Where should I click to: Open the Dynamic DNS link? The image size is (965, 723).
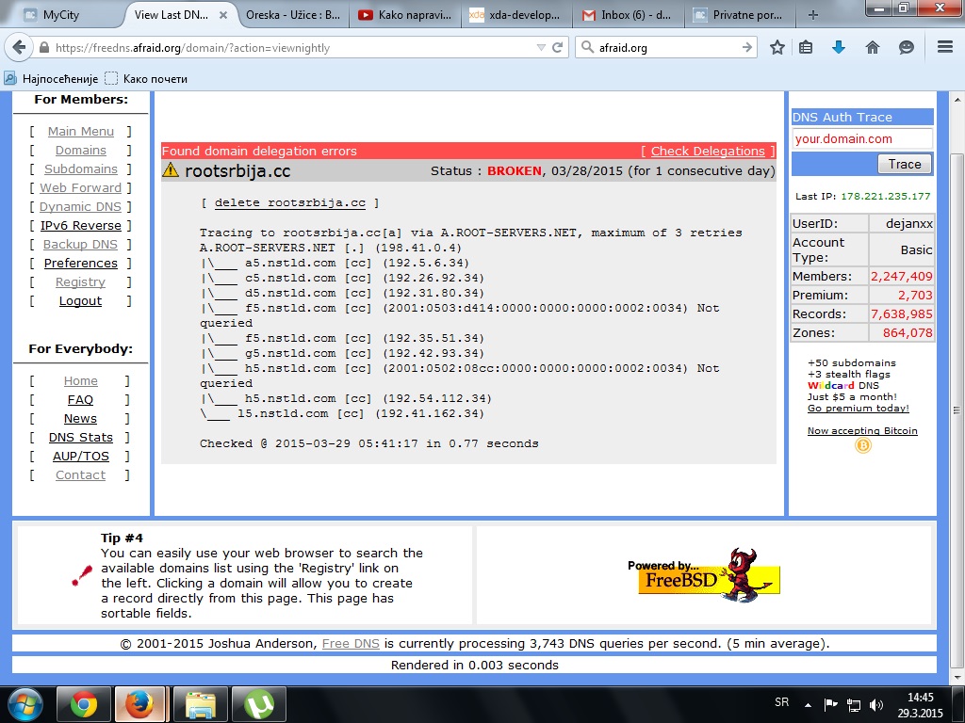click(x=81, y=206)
